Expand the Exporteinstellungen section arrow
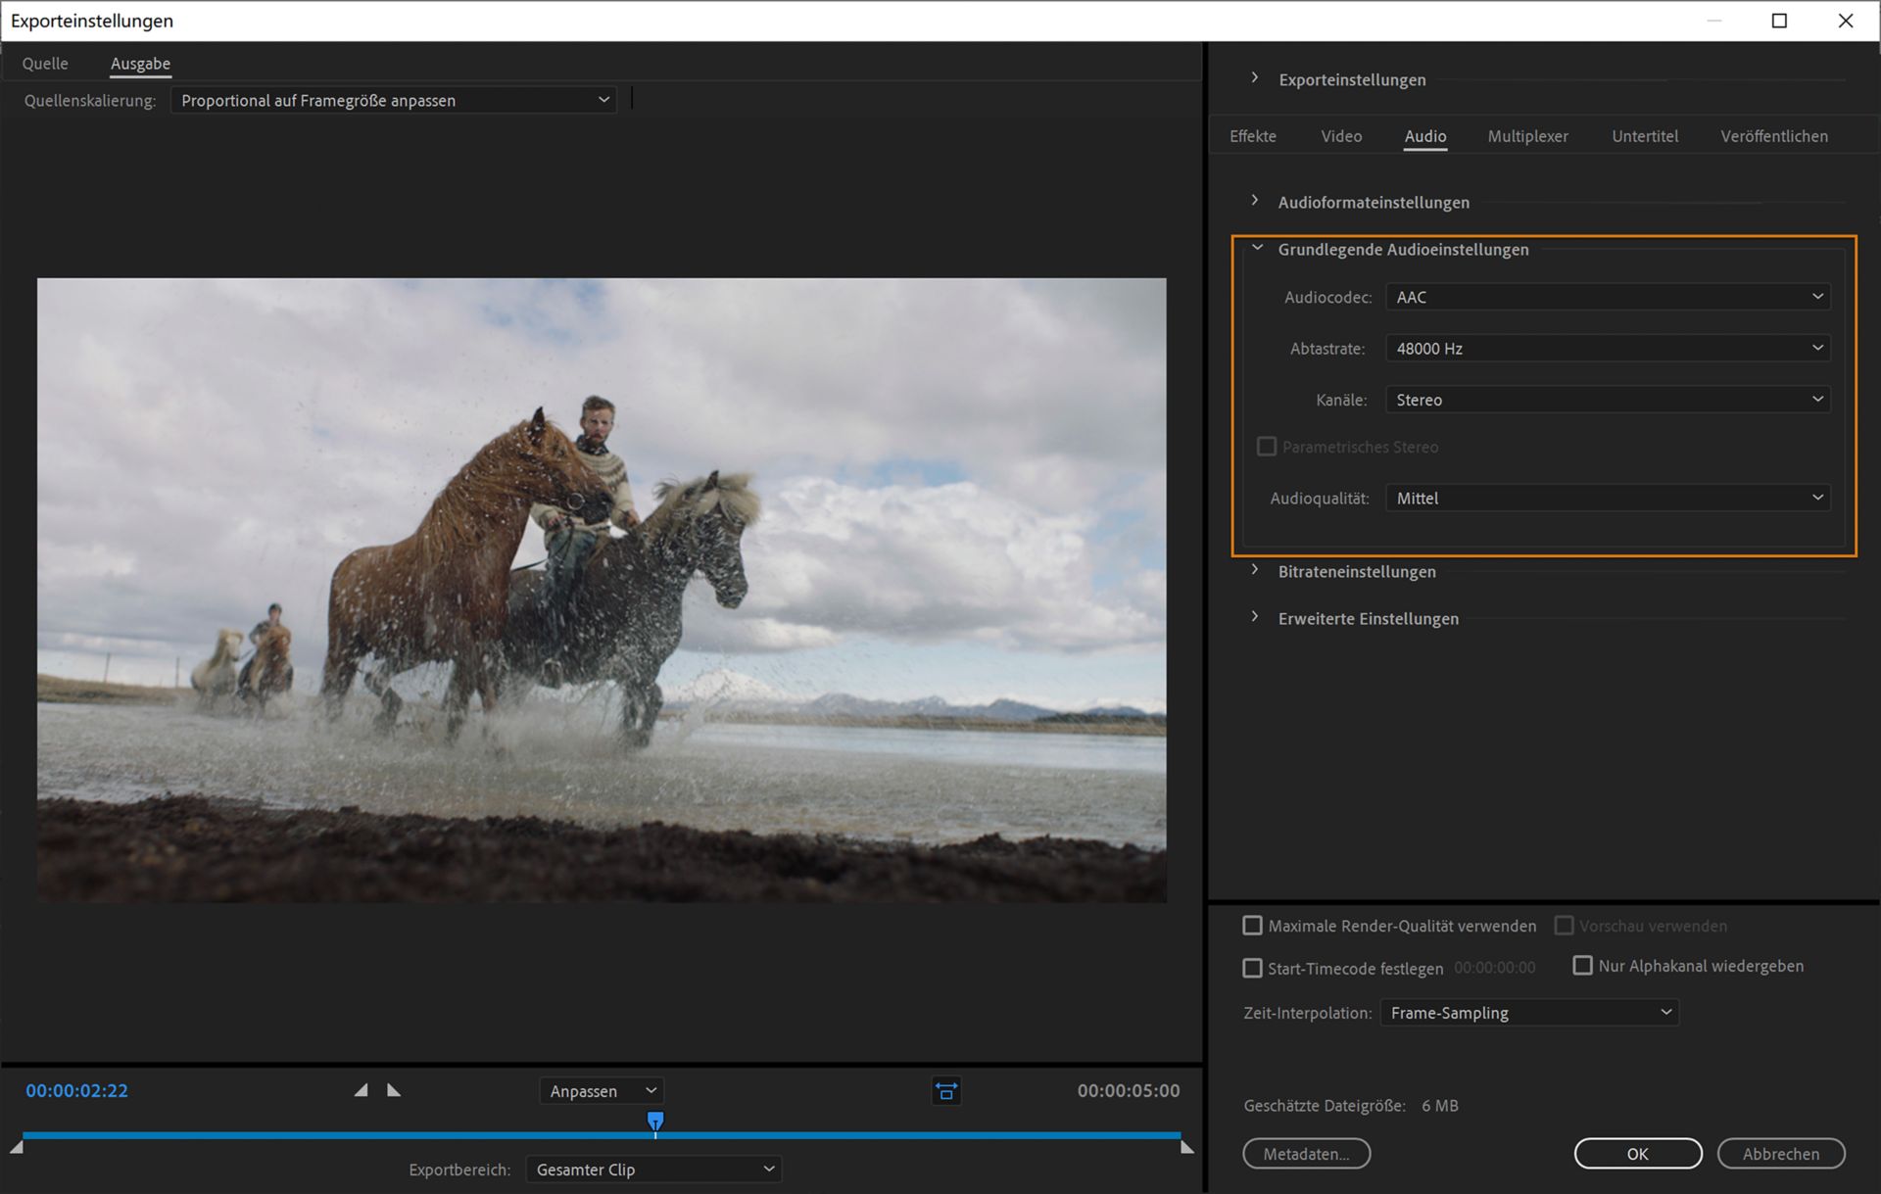Viewport: 1881px width, 1194px height. coord(1255,78)
